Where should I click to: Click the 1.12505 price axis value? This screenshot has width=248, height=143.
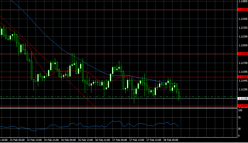point(243,19)
